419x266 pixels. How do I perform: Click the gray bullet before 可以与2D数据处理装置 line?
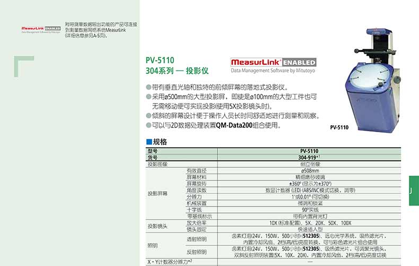pos(149,126)
